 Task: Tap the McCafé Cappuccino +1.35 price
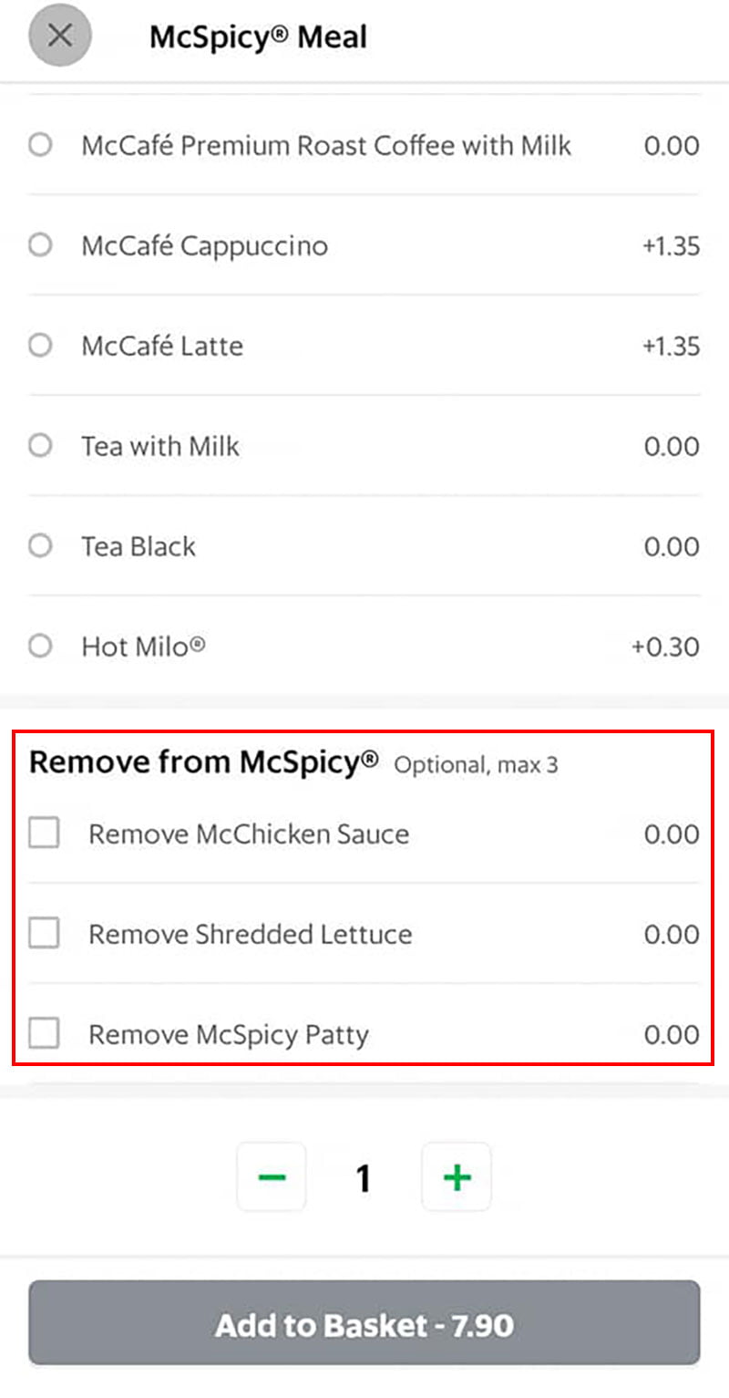[x=670, y=246]
